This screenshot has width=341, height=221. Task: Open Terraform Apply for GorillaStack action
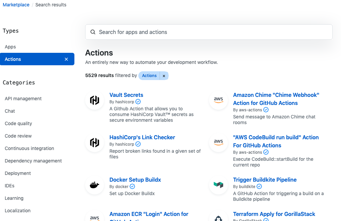274,214
